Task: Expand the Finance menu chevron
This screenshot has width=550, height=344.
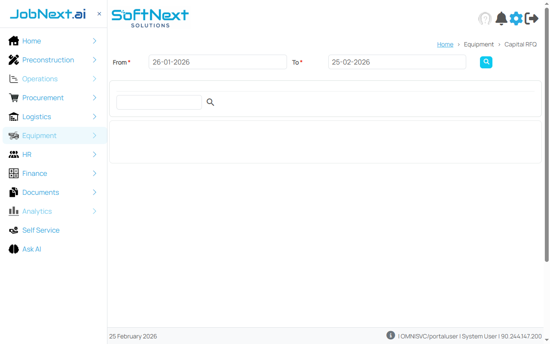Action: tap(95, 173)
